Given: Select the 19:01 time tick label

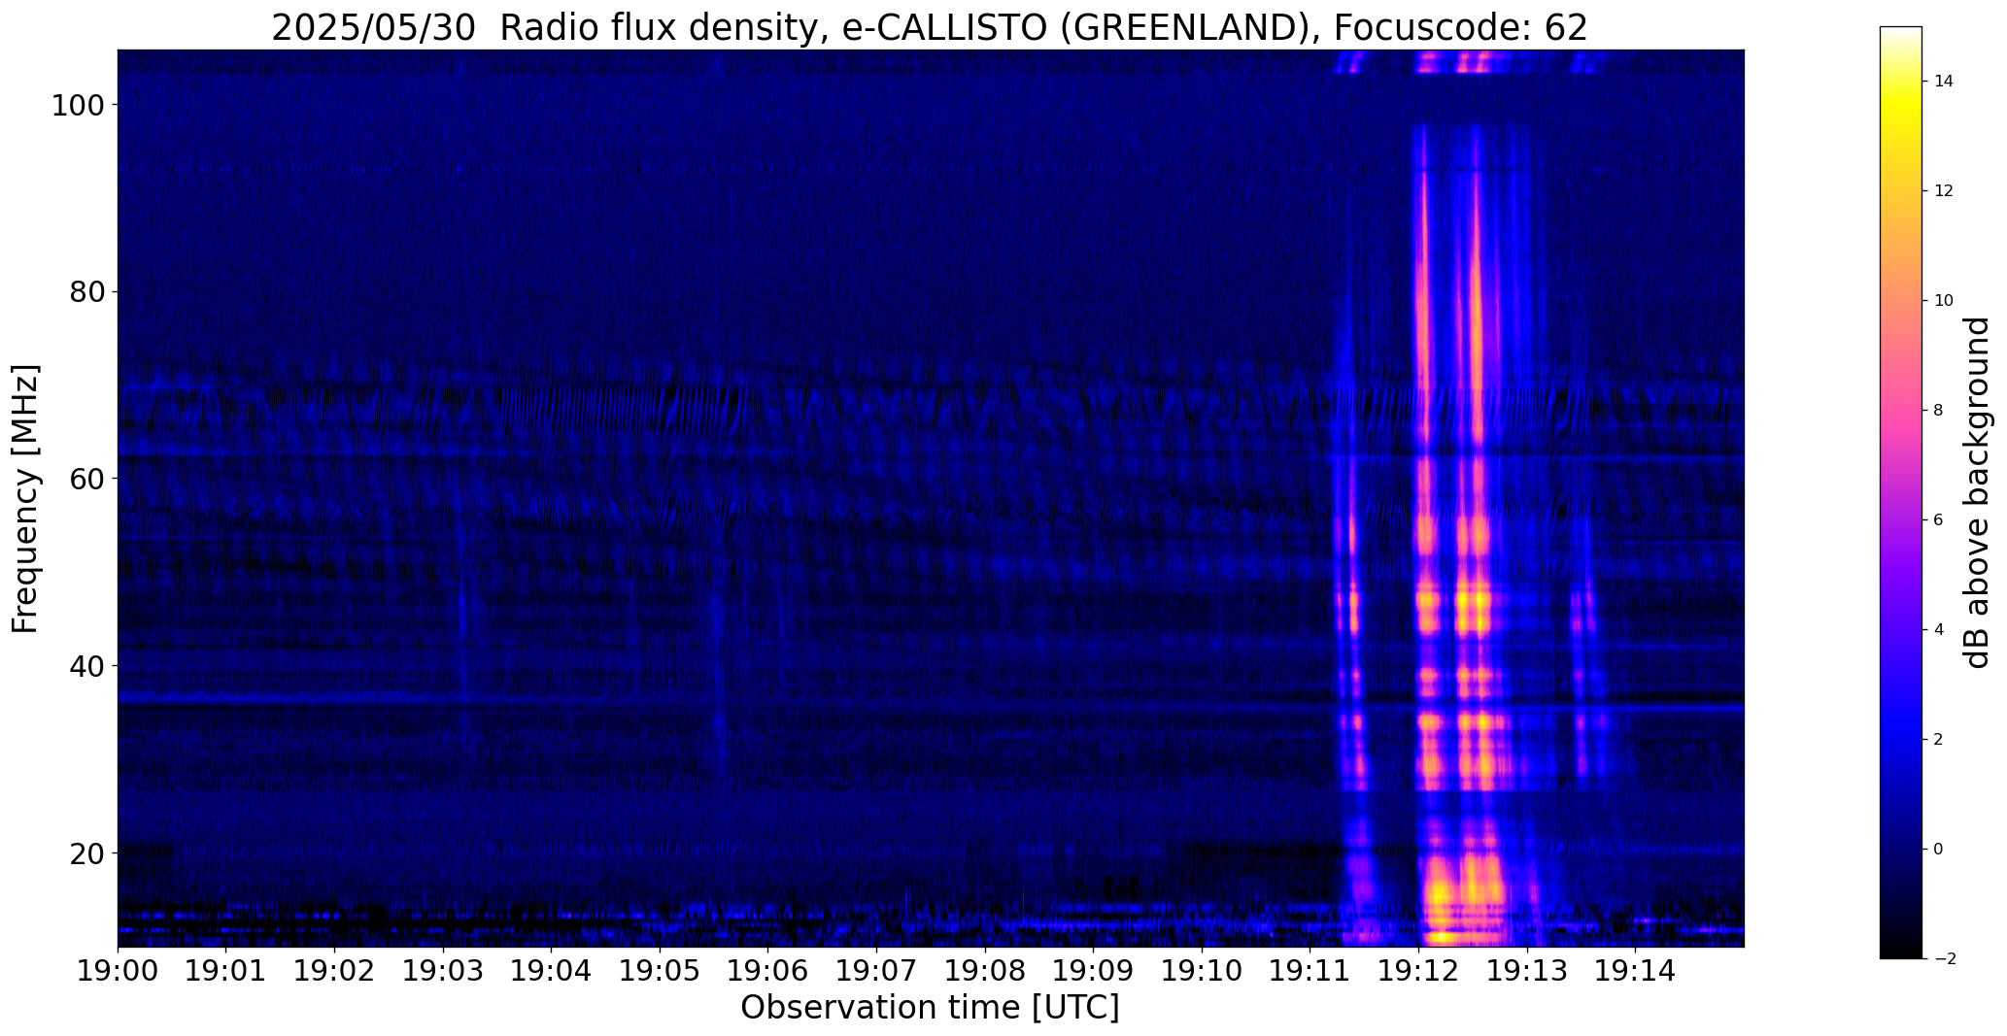Looking at the screenshot, I should click(226, 970).
